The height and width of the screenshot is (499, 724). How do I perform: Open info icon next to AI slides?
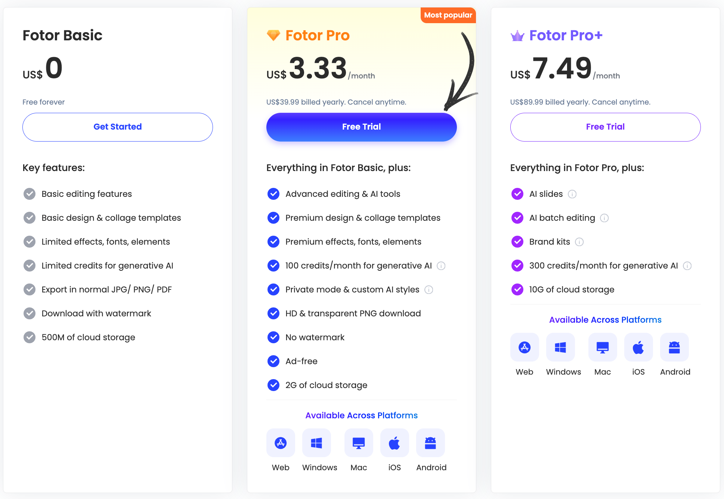pos(572,194)
